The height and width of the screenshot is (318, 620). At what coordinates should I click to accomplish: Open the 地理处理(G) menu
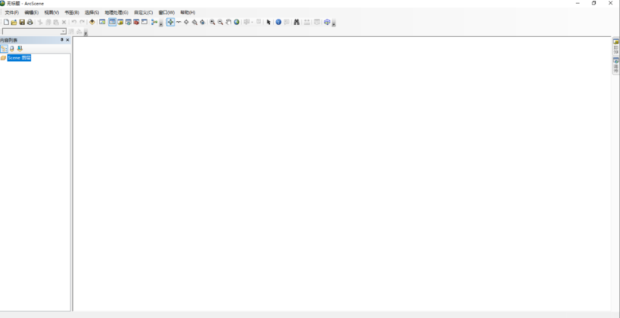pos(116,12)
